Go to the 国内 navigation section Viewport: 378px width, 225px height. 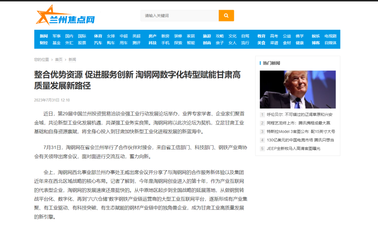[69, 36]
